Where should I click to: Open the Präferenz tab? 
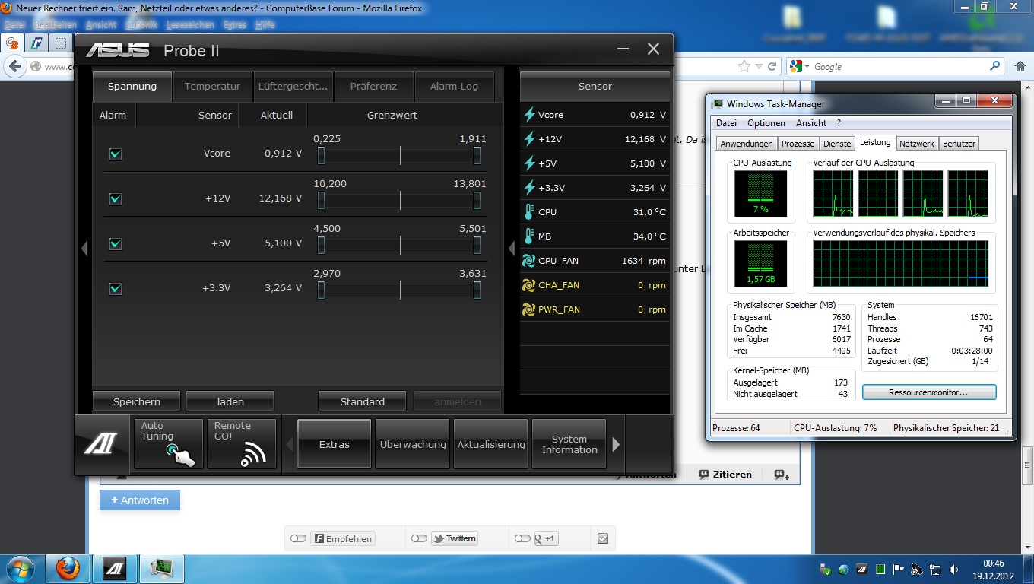click(373, 87)
